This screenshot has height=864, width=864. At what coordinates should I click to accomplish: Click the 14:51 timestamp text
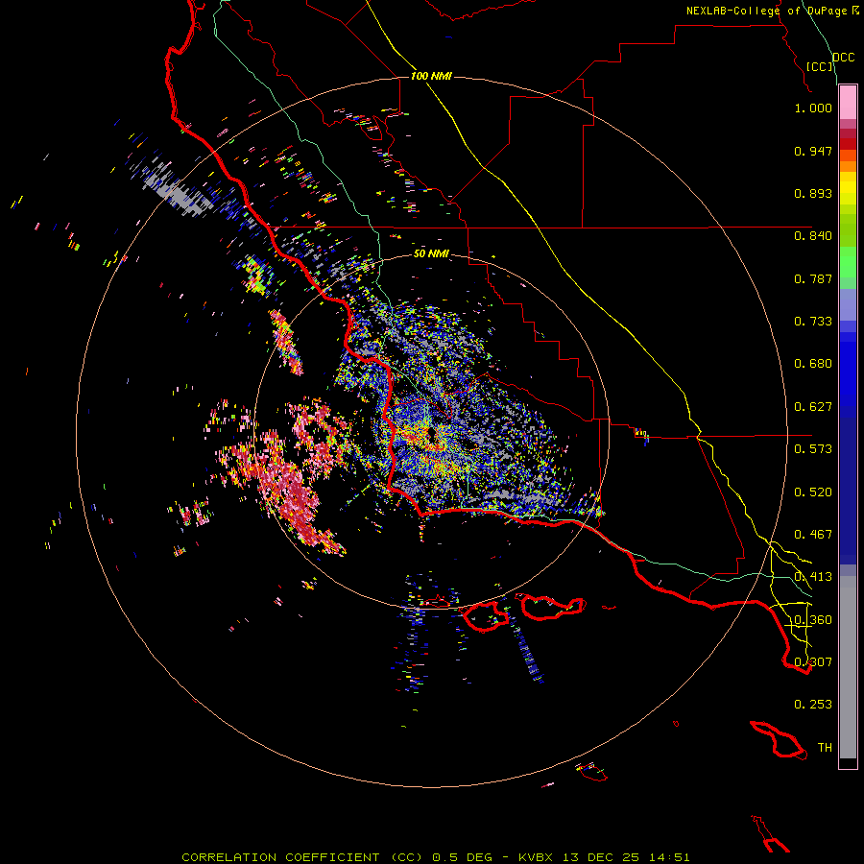click(667, 857)
